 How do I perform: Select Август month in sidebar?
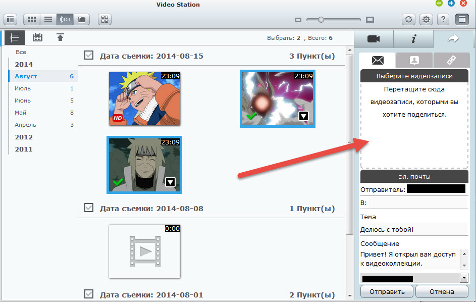[x=43, y=76]
